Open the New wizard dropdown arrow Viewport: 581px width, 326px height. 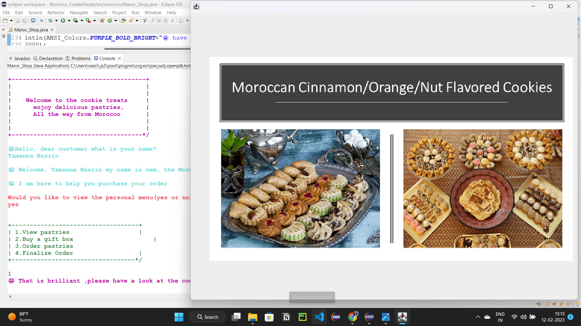click(x=11, y=21)
